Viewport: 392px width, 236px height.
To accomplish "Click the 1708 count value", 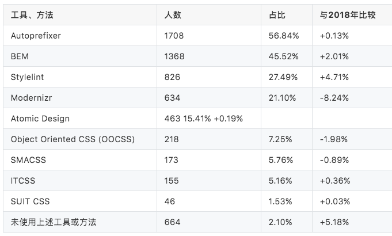I will click(174, 36).
